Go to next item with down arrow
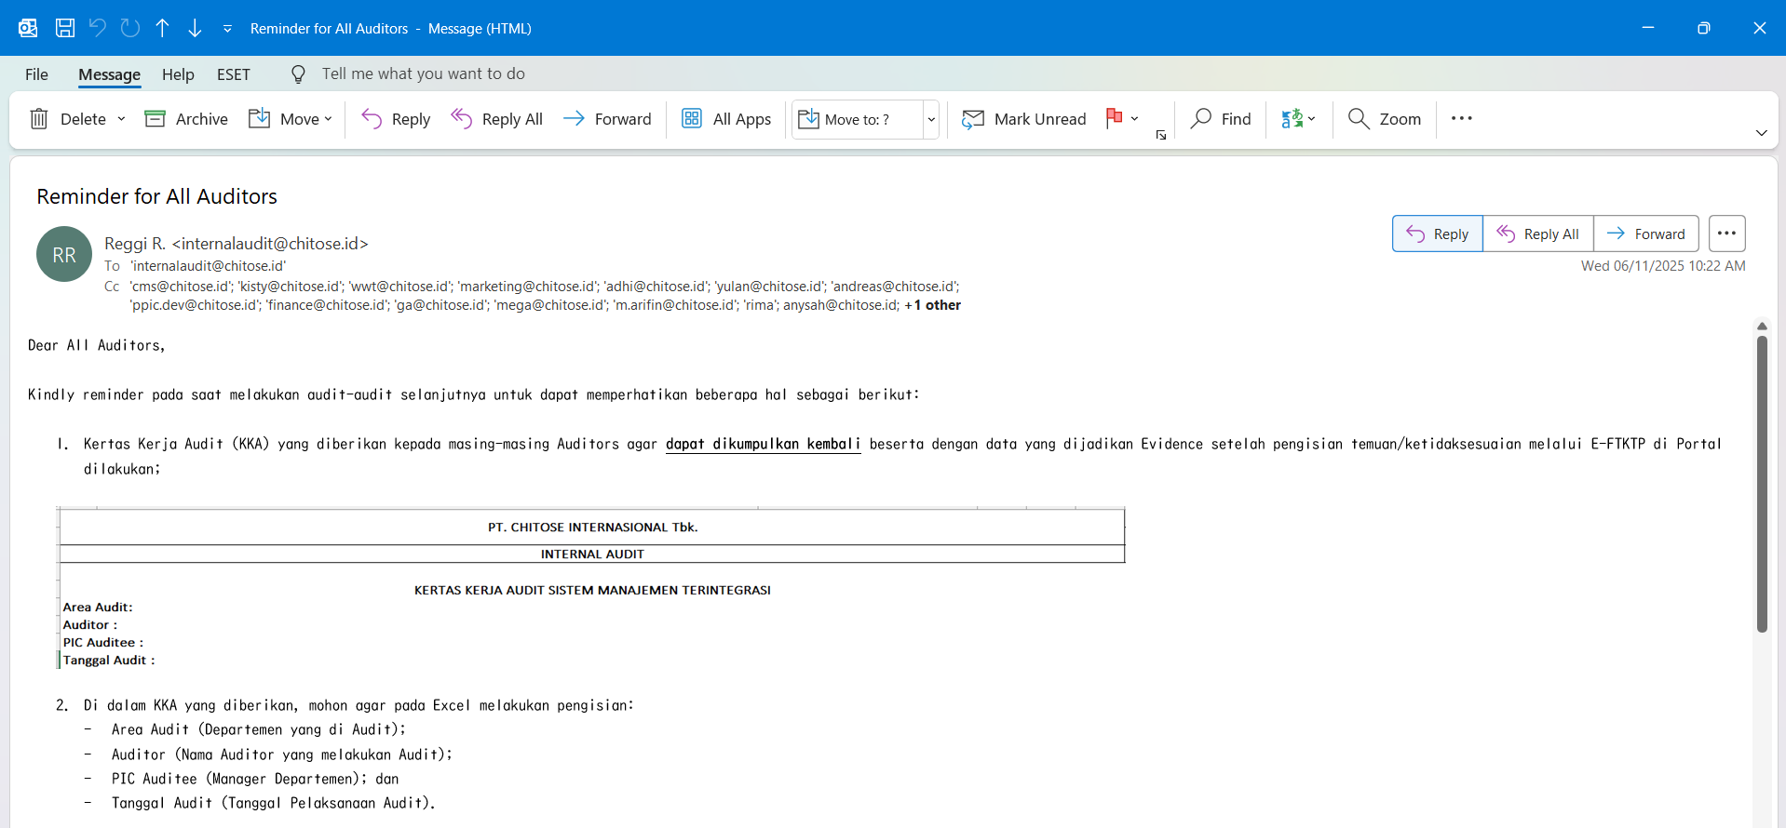 click(195, 28)
